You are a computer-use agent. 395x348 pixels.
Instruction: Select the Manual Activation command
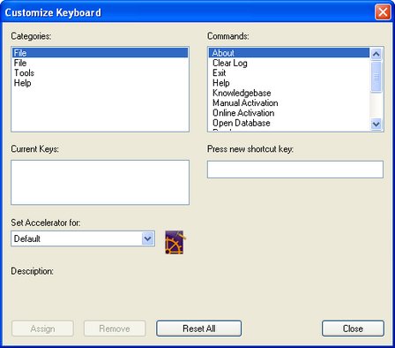(x=289, y=102)
